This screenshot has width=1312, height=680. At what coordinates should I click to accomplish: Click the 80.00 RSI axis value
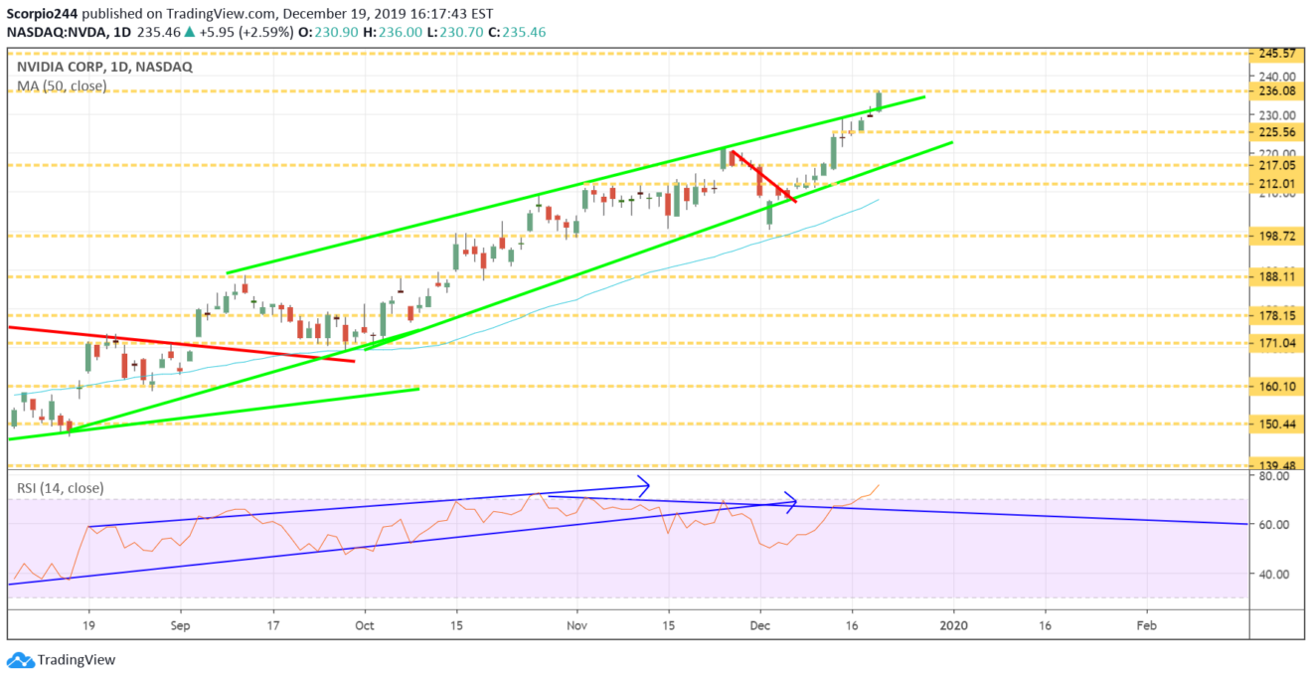pyautogui.click(x=1274, y=476)
